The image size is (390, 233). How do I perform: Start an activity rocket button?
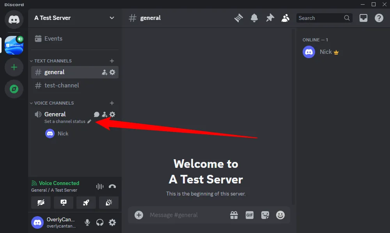(86, 203)
